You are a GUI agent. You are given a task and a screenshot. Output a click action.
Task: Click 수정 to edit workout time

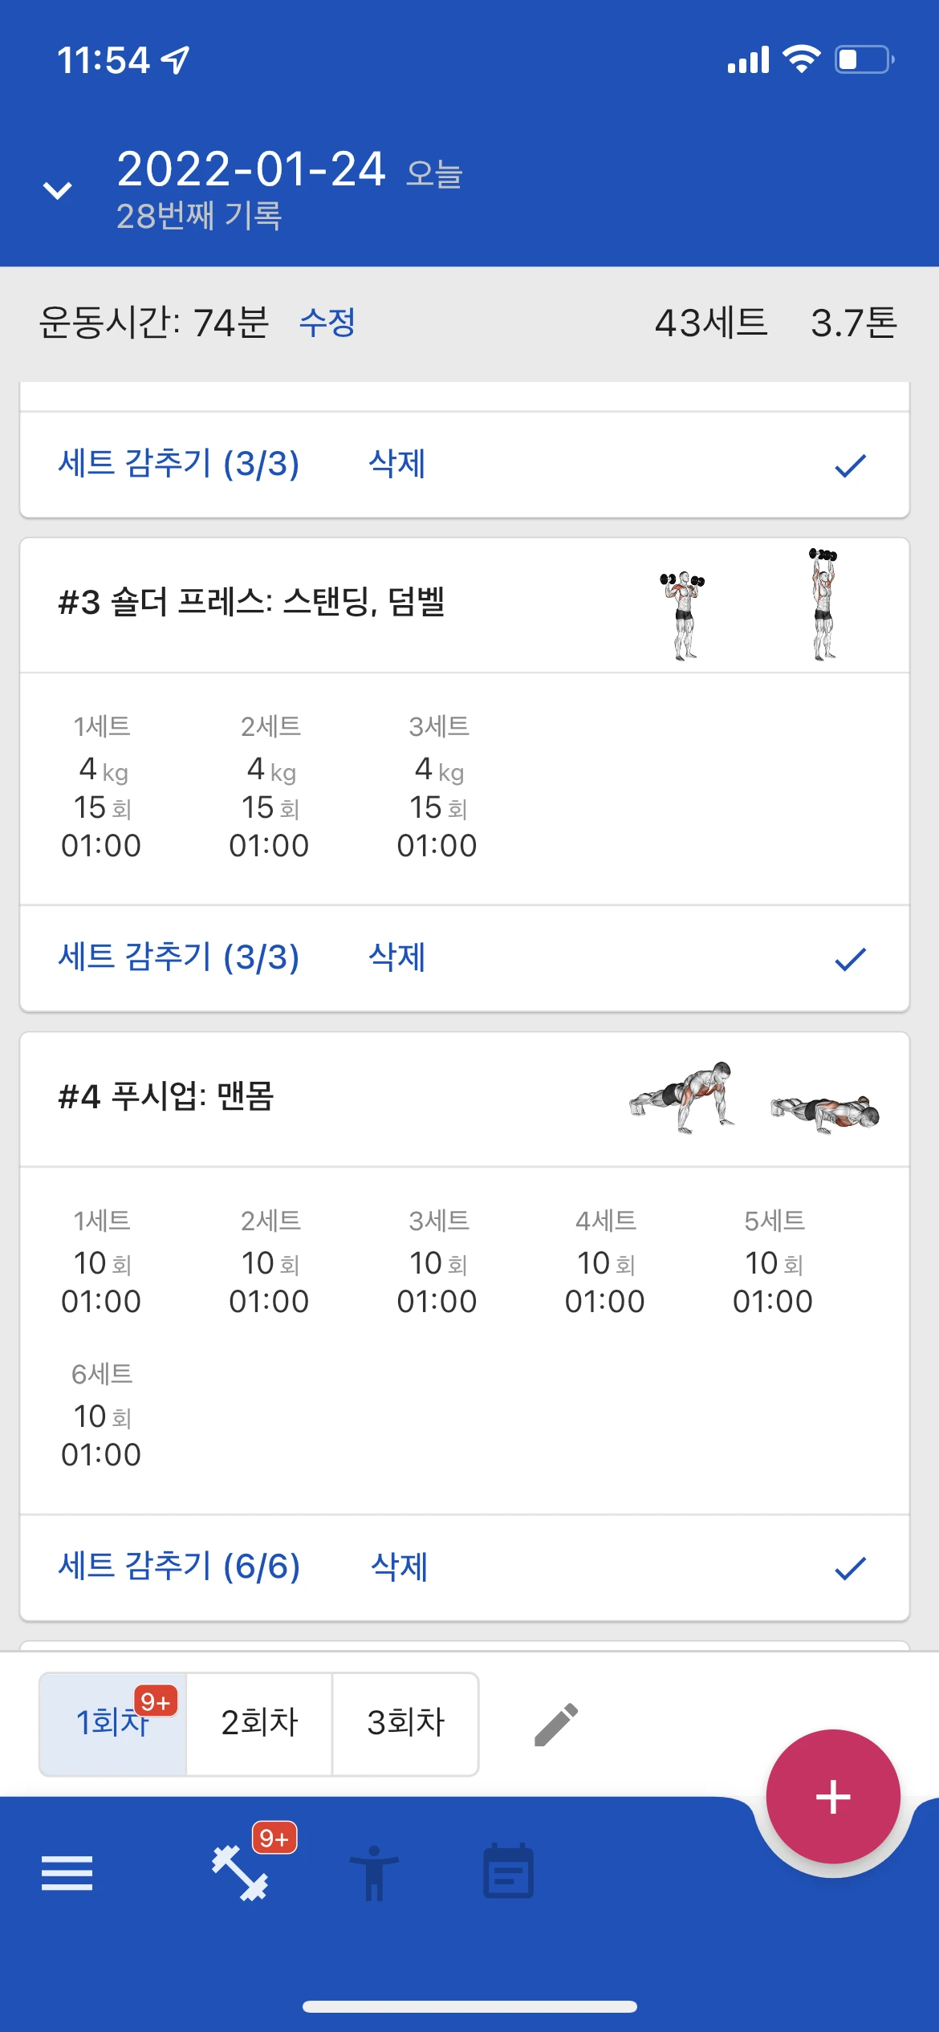(x=327, y=323)
